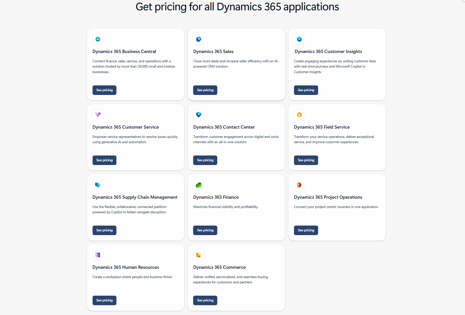465x315 pixels.
Task: See pricing for Dynamics 365 Finance
Action: point(205,230)
